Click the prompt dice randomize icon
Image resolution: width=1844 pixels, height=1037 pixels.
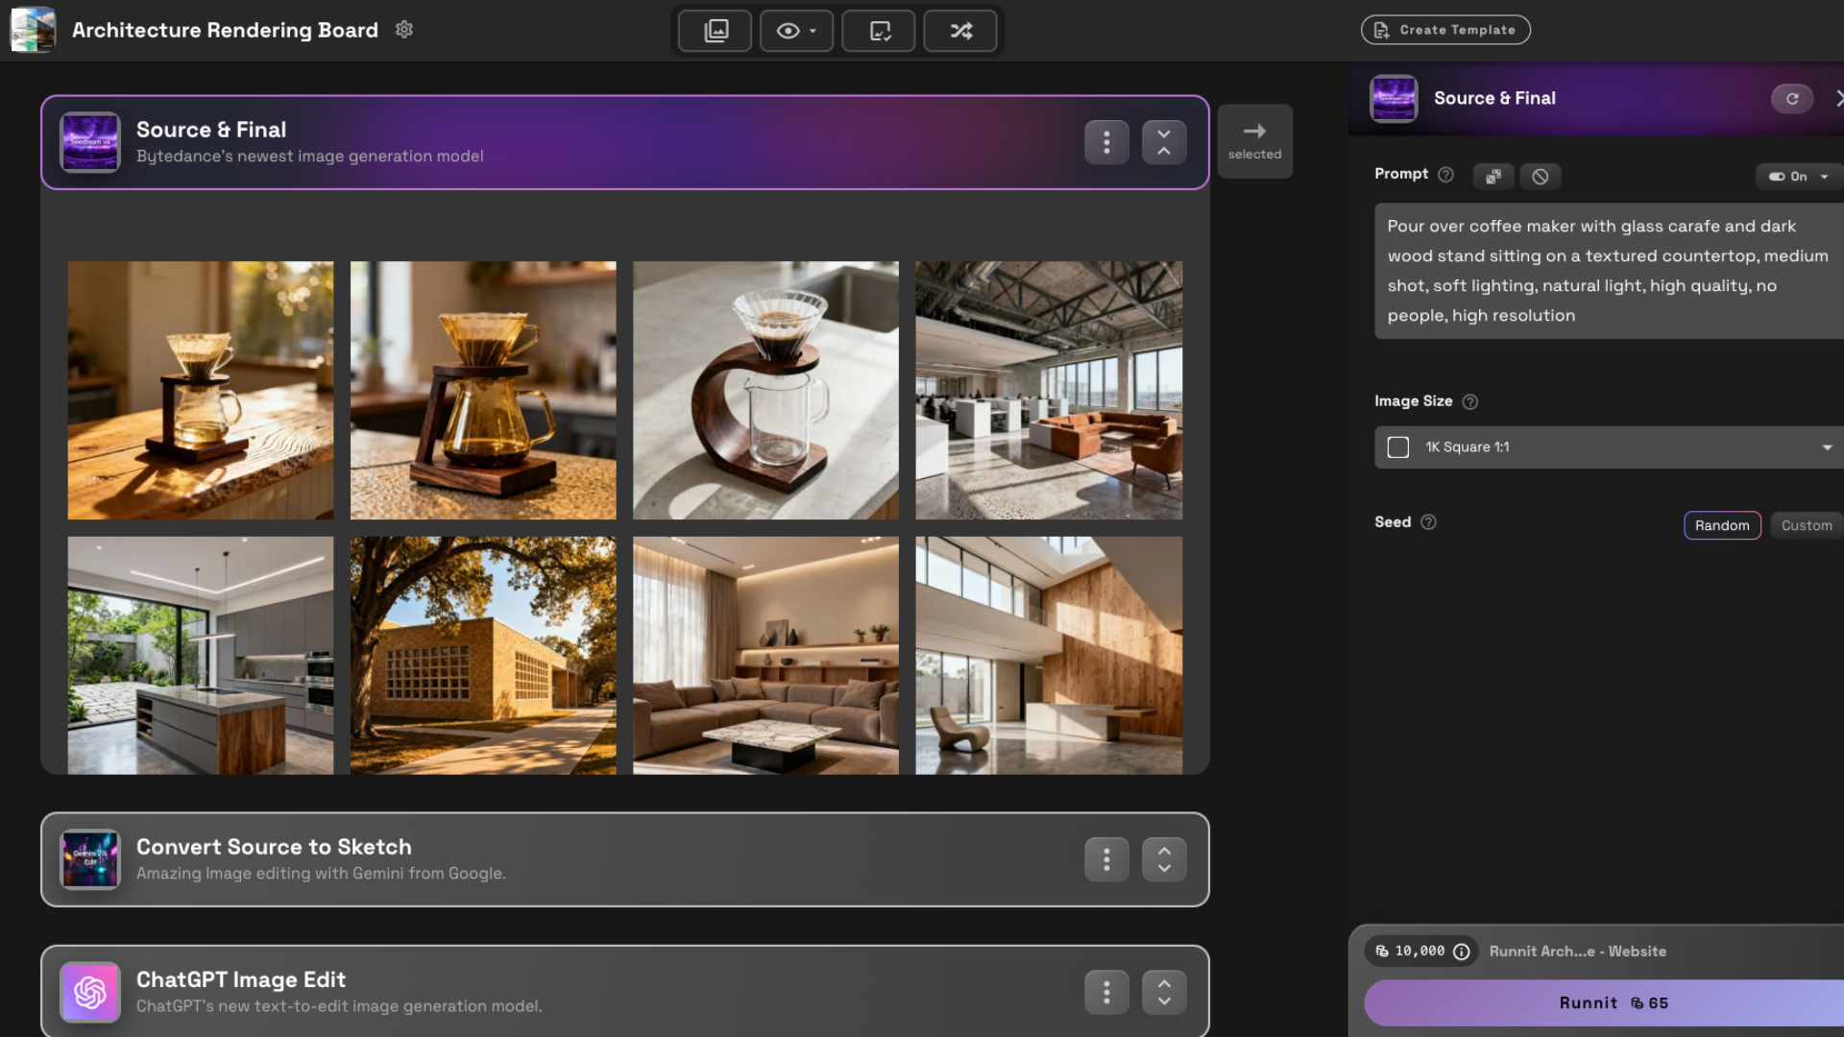click(x=1493, y=176)
